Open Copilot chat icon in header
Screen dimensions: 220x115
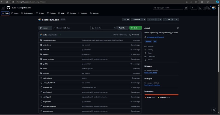click(186, 8)
